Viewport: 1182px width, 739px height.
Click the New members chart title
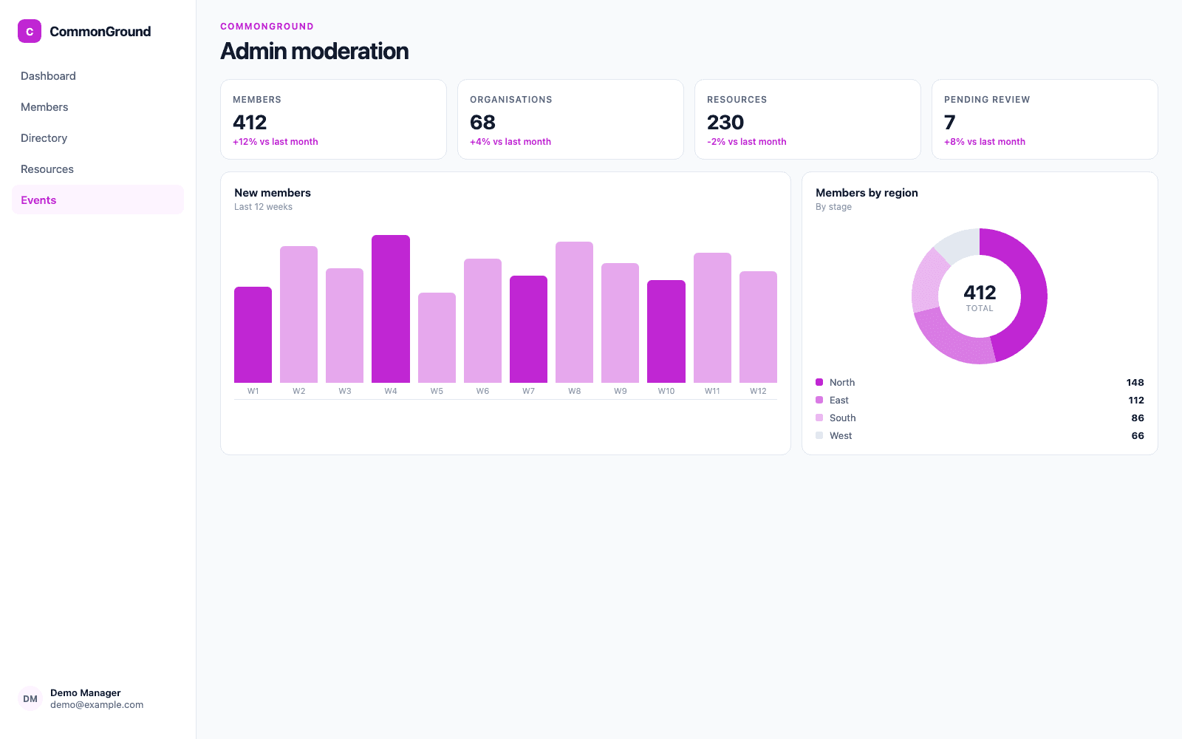(x=273, y=193)
